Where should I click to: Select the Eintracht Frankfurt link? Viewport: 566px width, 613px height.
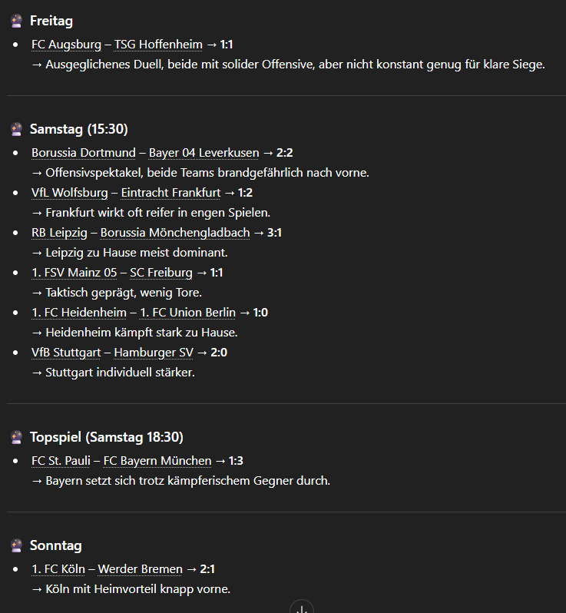click(170, 193)
